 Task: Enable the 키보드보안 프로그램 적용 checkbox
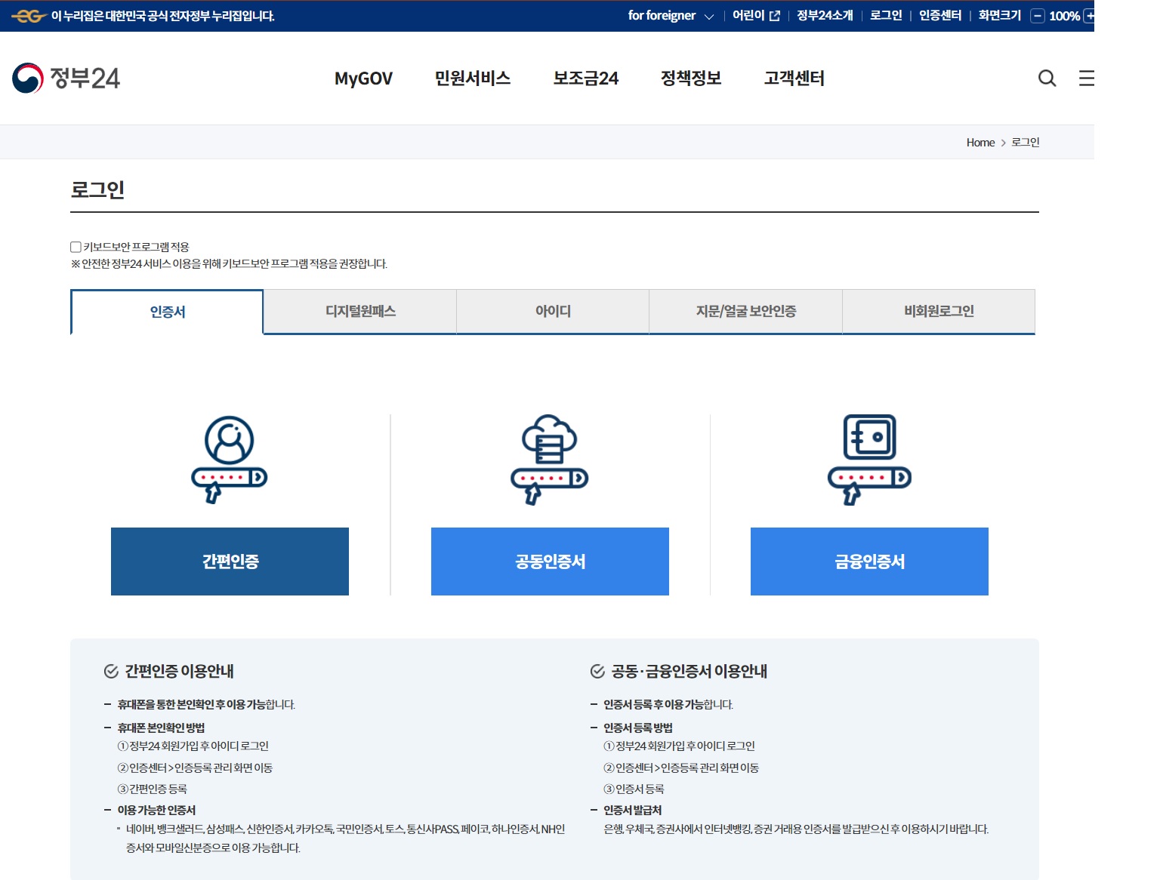click(75, 246)
